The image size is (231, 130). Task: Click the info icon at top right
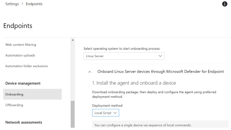pos(224,4)
